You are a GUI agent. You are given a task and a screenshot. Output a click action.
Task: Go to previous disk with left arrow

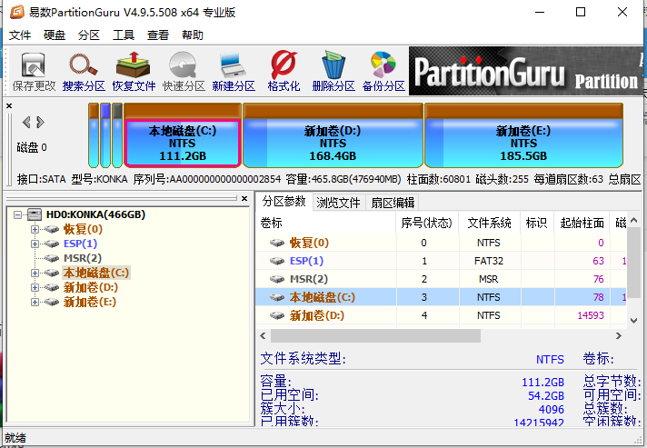26,122
